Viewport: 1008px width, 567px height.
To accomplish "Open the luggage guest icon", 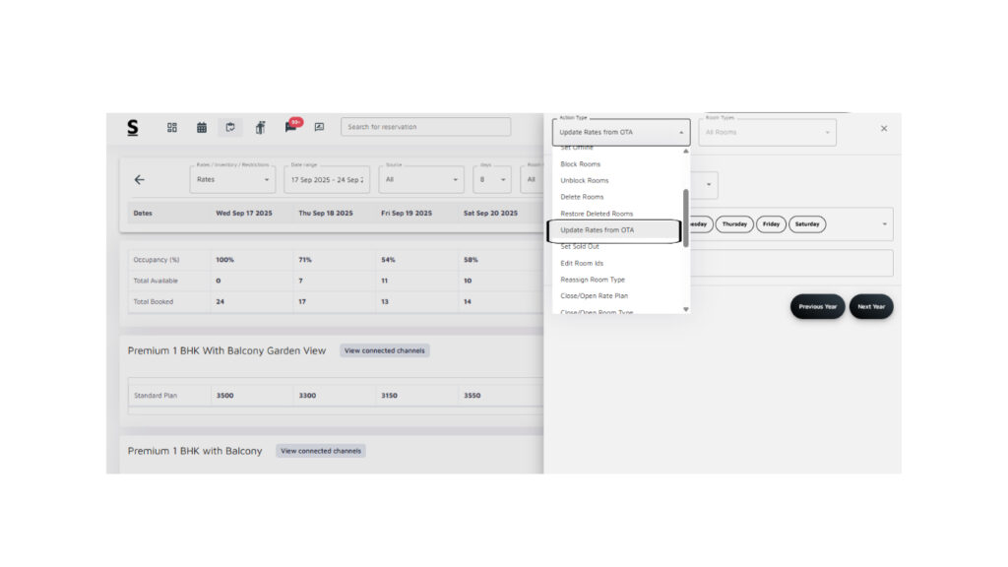I will click(260, 127).
